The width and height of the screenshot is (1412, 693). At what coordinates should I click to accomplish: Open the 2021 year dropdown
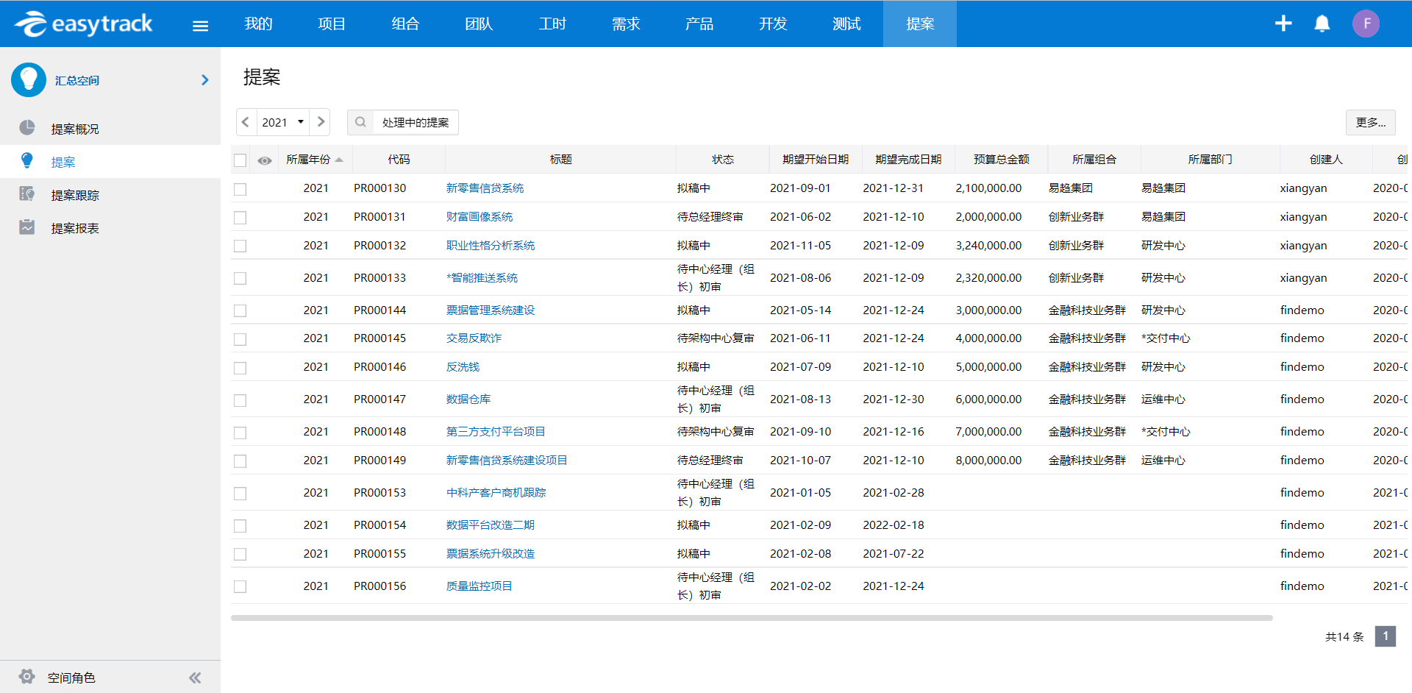click(x=282, y=122)
